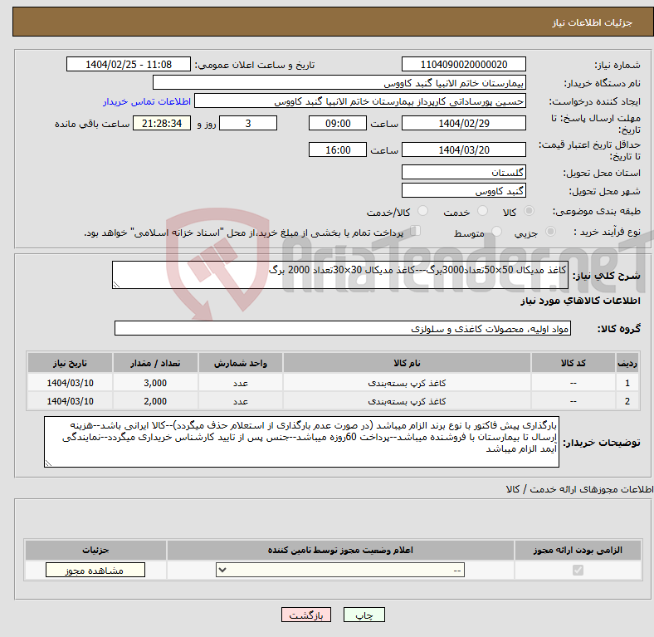Image resolution: width=654 pixels, height=637 pixels.
Task: Select the خدمت radio button
Action: (x=482, y=211)
